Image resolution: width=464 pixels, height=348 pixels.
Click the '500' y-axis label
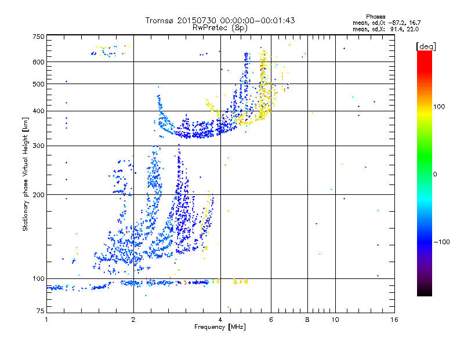coord(38,84)
